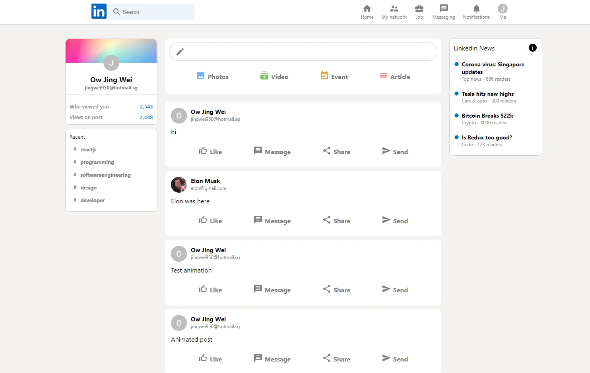Image resolution: width=590 pixels, height=373 pixels.
Task: Click Ow Jing Wei name in sidebar
Action: click(111, 80)
